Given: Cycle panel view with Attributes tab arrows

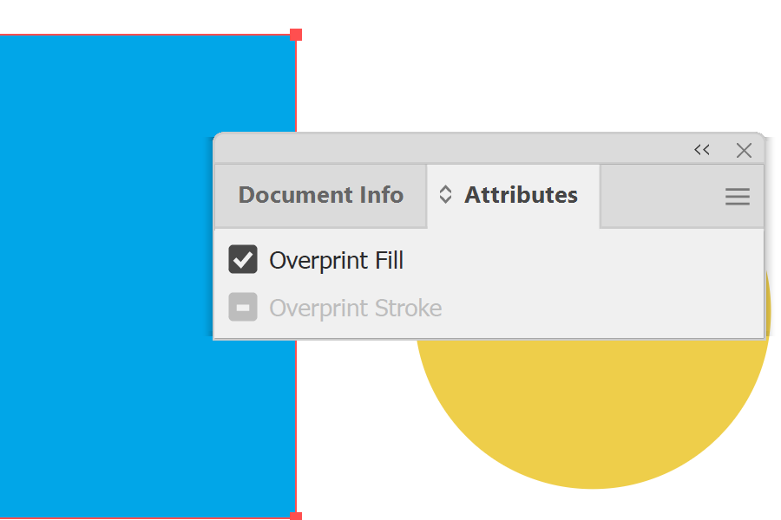Looking at the screenshot, I should click(445, 194).
